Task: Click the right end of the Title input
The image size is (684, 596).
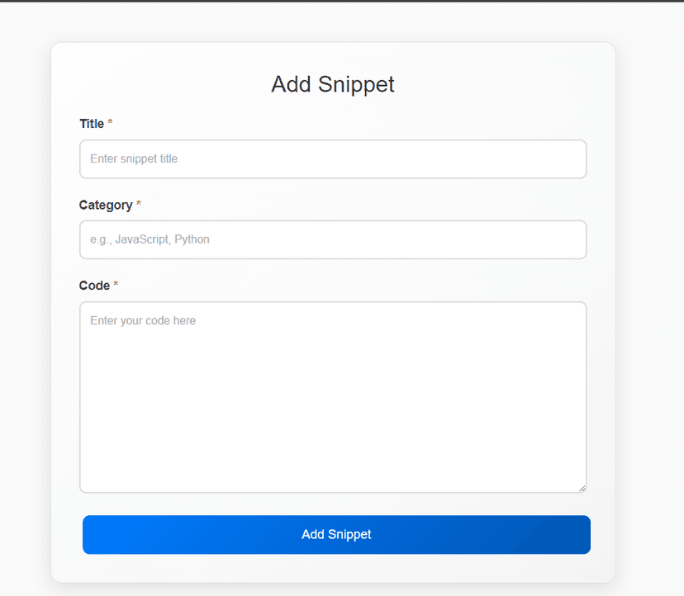Action: coord(570,159)
